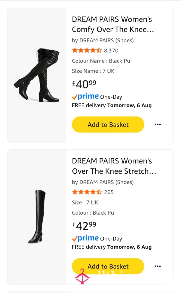This screenshot has height=293, width=181.
Task: Open the single stretch boot product image
Action: 37,217
